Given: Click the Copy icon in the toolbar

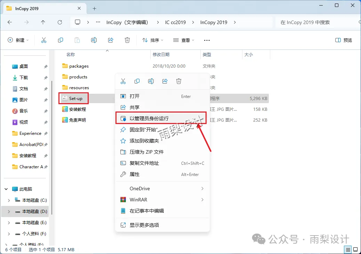Looking at the screenshot, I should tap(60, 40).
